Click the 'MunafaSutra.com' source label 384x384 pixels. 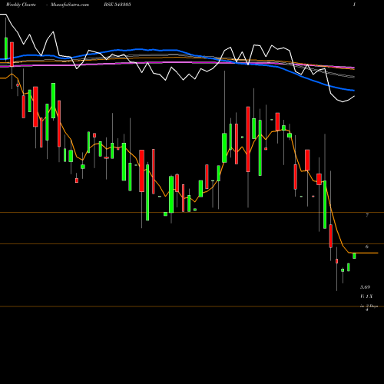click(70, 5)
